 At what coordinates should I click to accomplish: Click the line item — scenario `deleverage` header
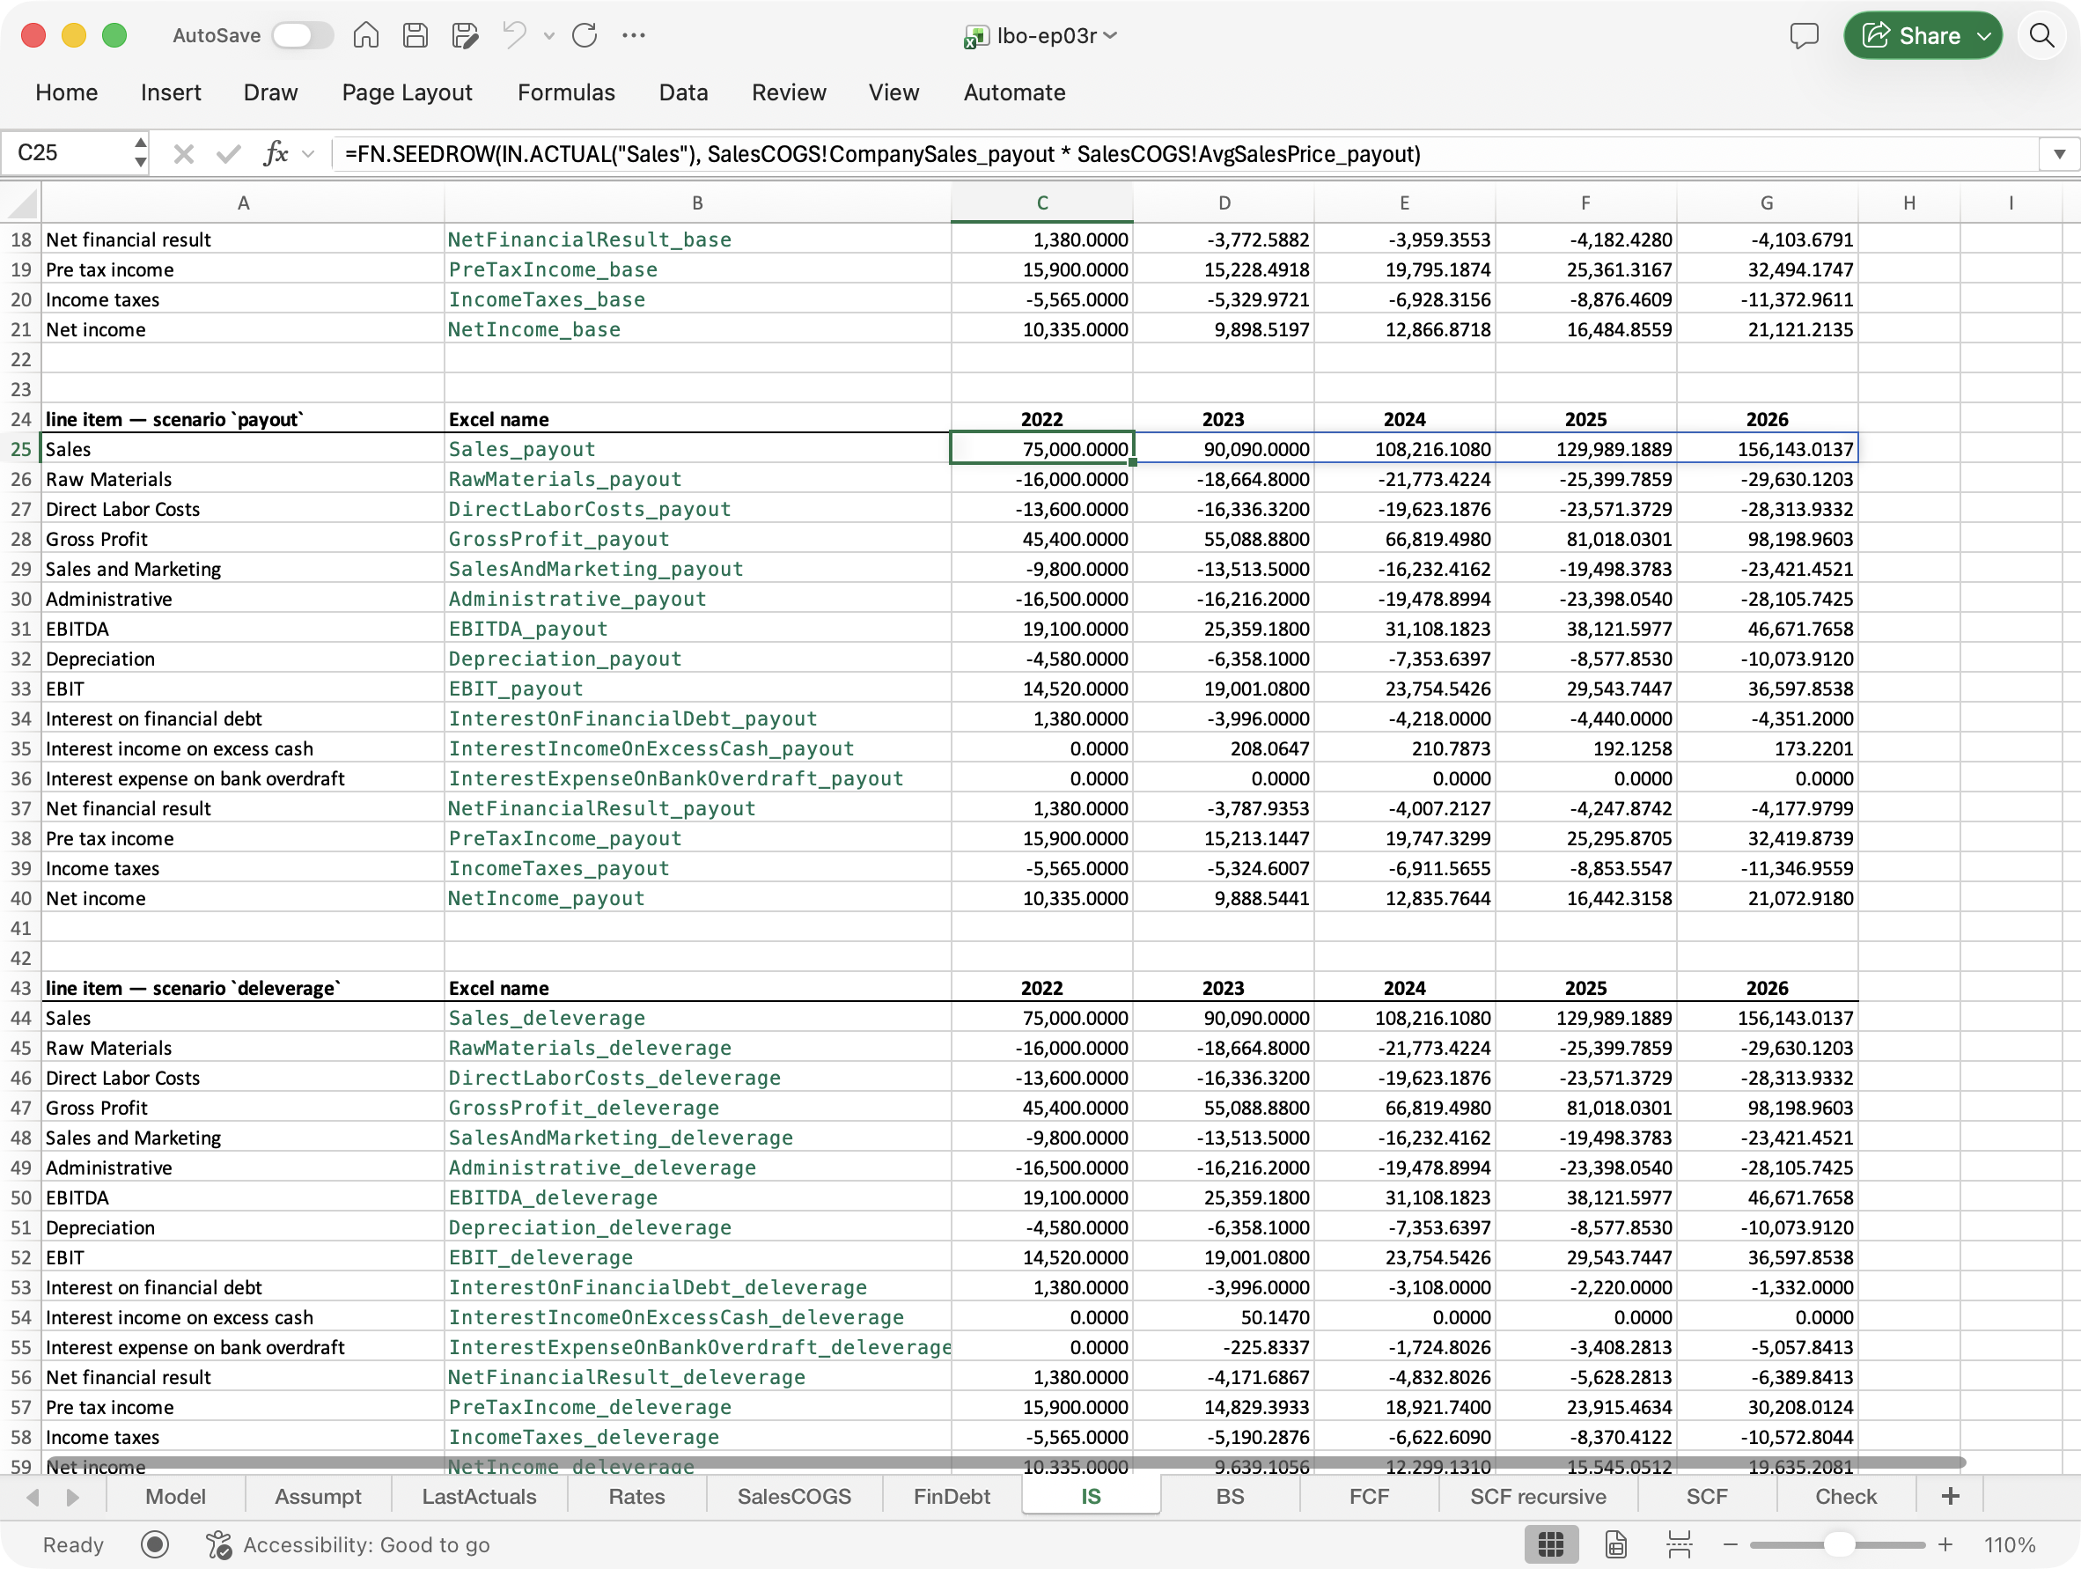coord(243,988)
